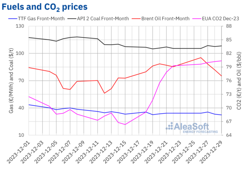Click the 64 value on the right axis
The width and height of the screenshot is (244, 169).
click(229, 135)
